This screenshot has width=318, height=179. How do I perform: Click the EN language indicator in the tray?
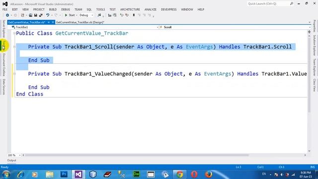264,174
